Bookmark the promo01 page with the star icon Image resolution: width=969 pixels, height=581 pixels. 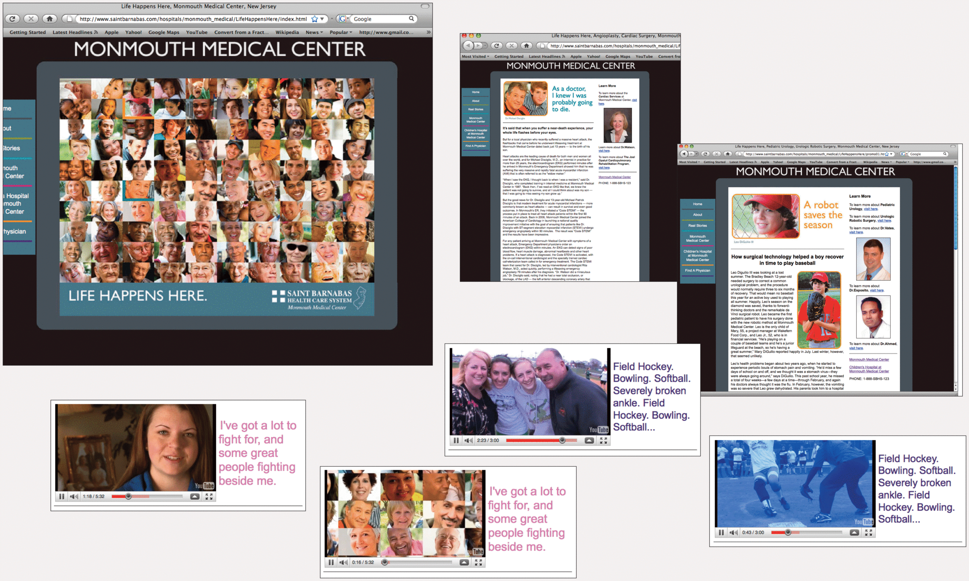pos(887,154)
